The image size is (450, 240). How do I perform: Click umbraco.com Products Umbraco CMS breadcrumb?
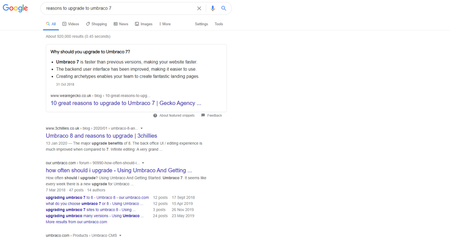coord(81,235)
